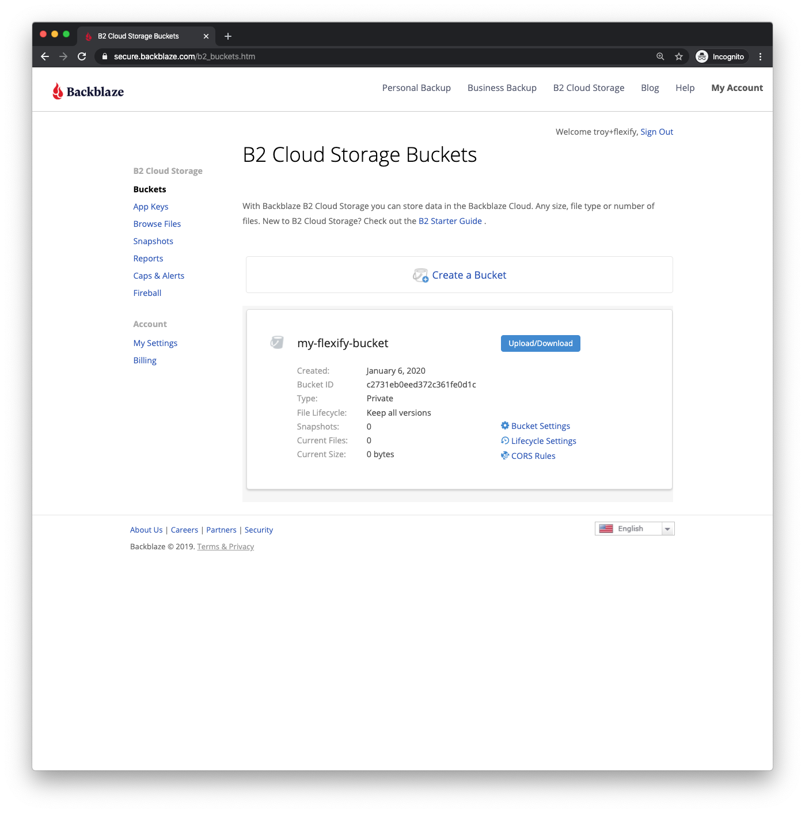The width and height of the screenshot is (805, 813).
Task: Click the Type value Private
Action: tap(380, 398)
